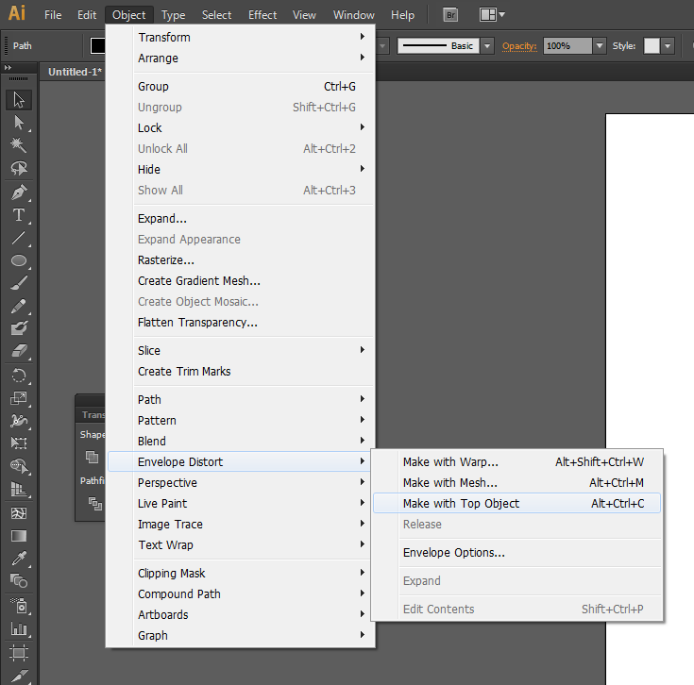Expand the Basic brush definition dropdown

pos(487,45)
